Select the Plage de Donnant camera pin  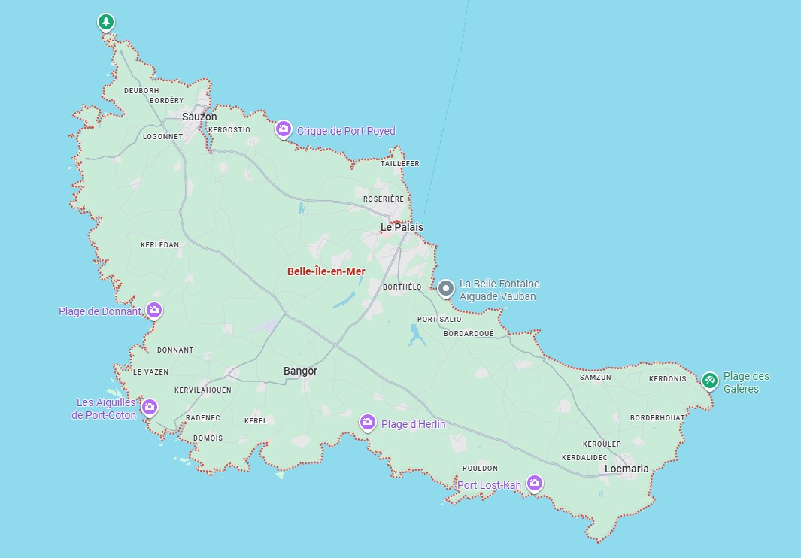153,310
